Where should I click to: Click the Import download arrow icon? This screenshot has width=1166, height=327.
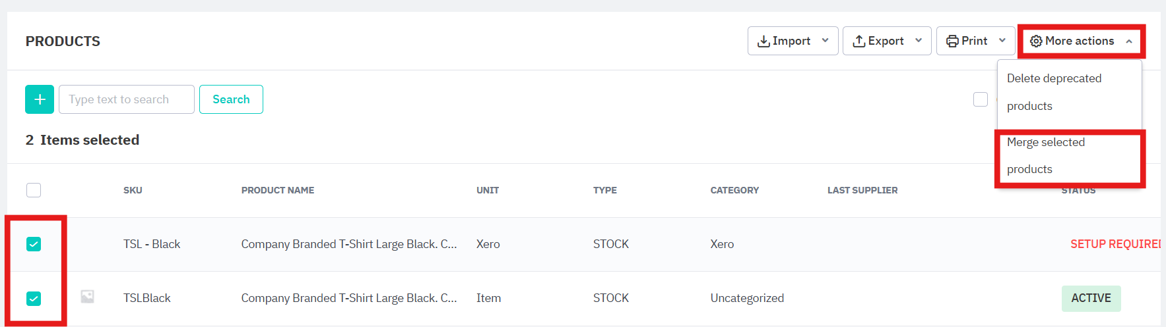(x=763, y=41)
